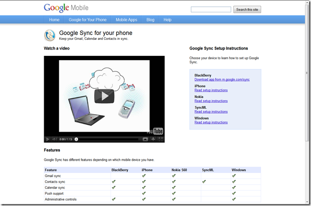Click the Google Mobile logo

click(66, 8)
